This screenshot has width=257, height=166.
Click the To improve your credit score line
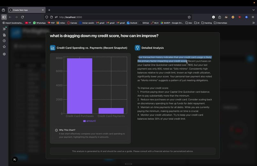tap(153, 88)
